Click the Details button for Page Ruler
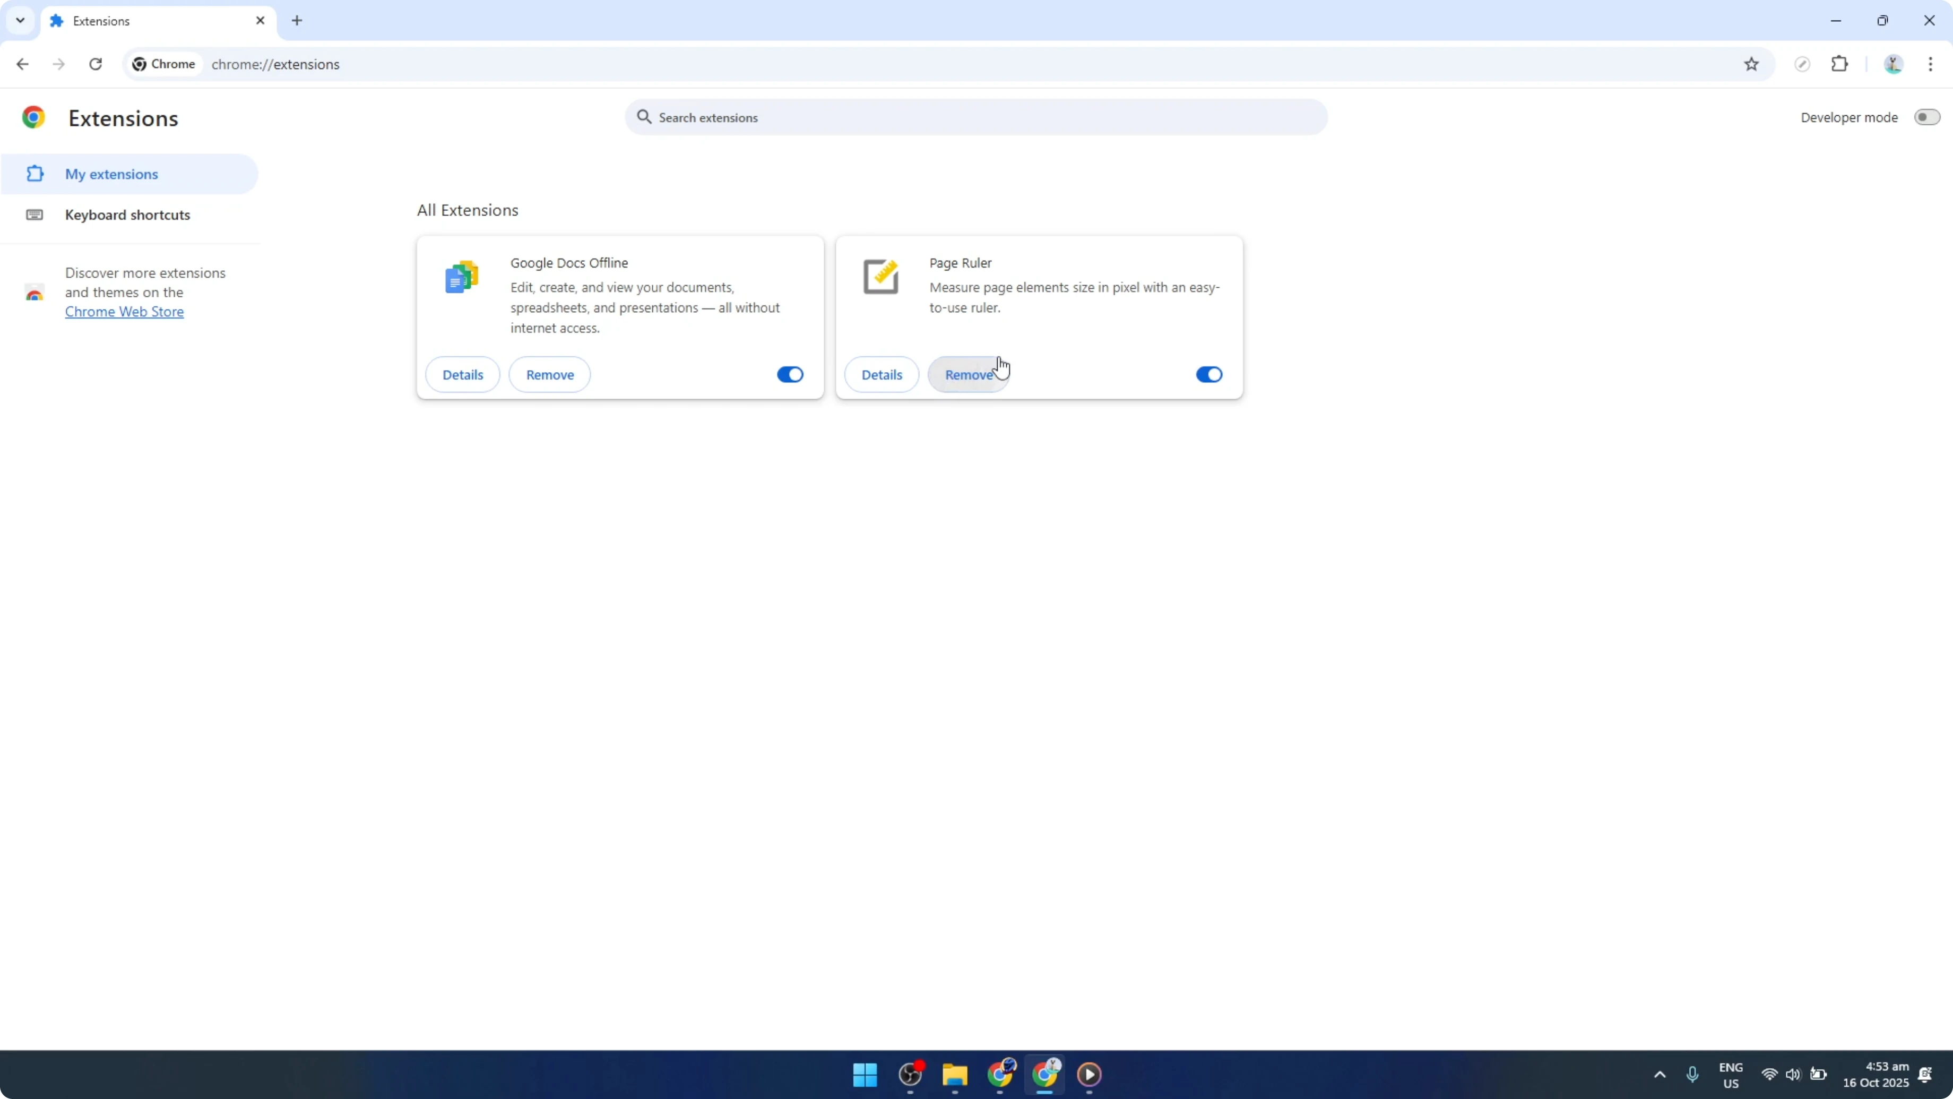This screenshot has height=1099, width=1953. tap(881, 374)
